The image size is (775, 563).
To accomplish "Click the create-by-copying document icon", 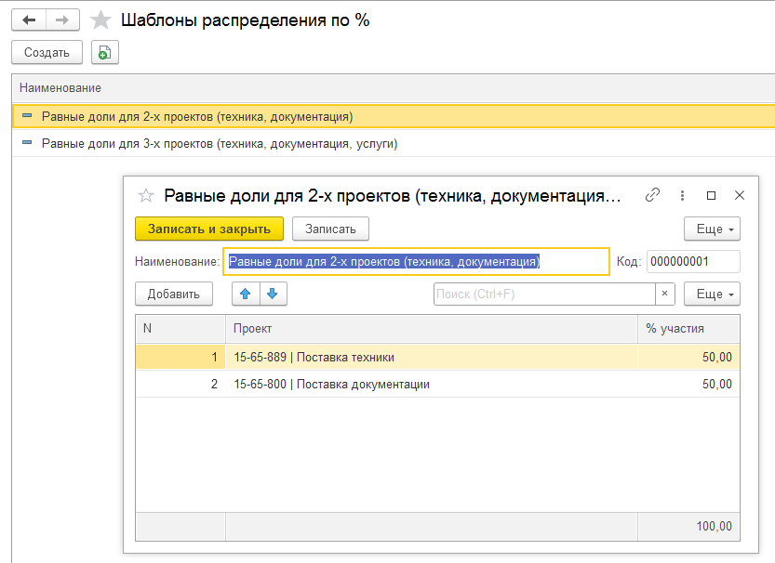I will [104, 53].
